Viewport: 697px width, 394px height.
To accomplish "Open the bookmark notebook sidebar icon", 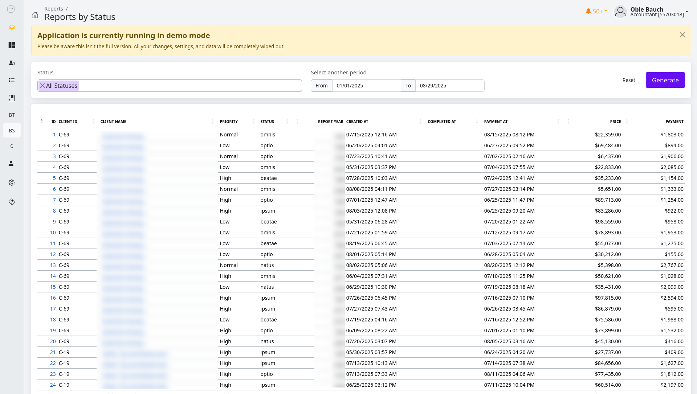I will (12, 98).
